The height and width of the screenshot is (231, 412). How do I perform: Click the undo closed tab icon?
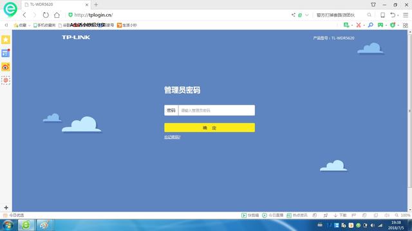point(393,15)
